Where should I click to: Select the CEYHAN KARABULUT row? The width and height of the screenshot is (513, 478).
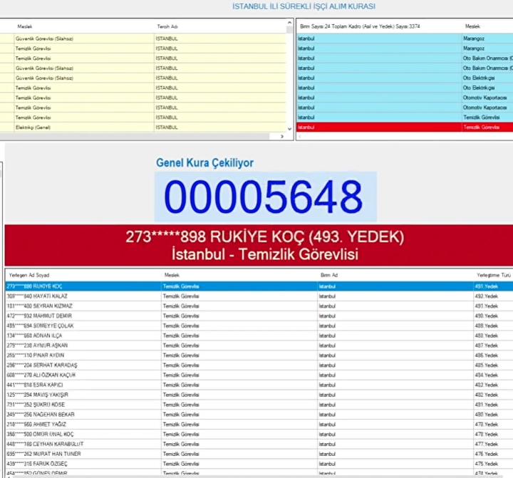(x=259, y=444)
